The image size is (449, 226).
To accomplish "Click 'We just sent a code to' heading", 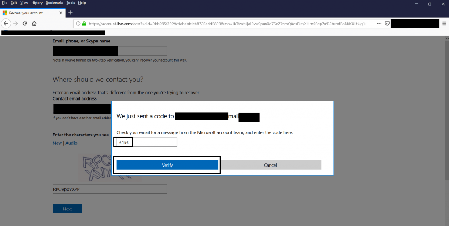I will (x=145, y=116).
